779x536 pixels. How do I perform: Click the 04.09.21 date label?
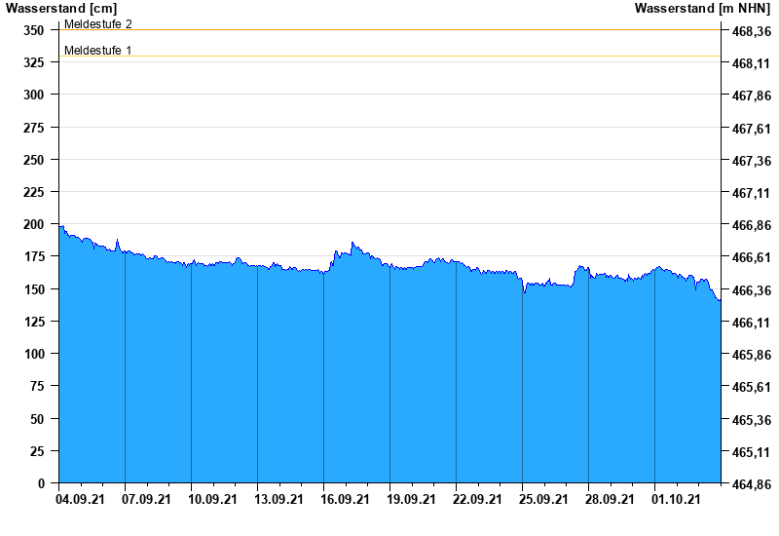(x=81, y=499)
